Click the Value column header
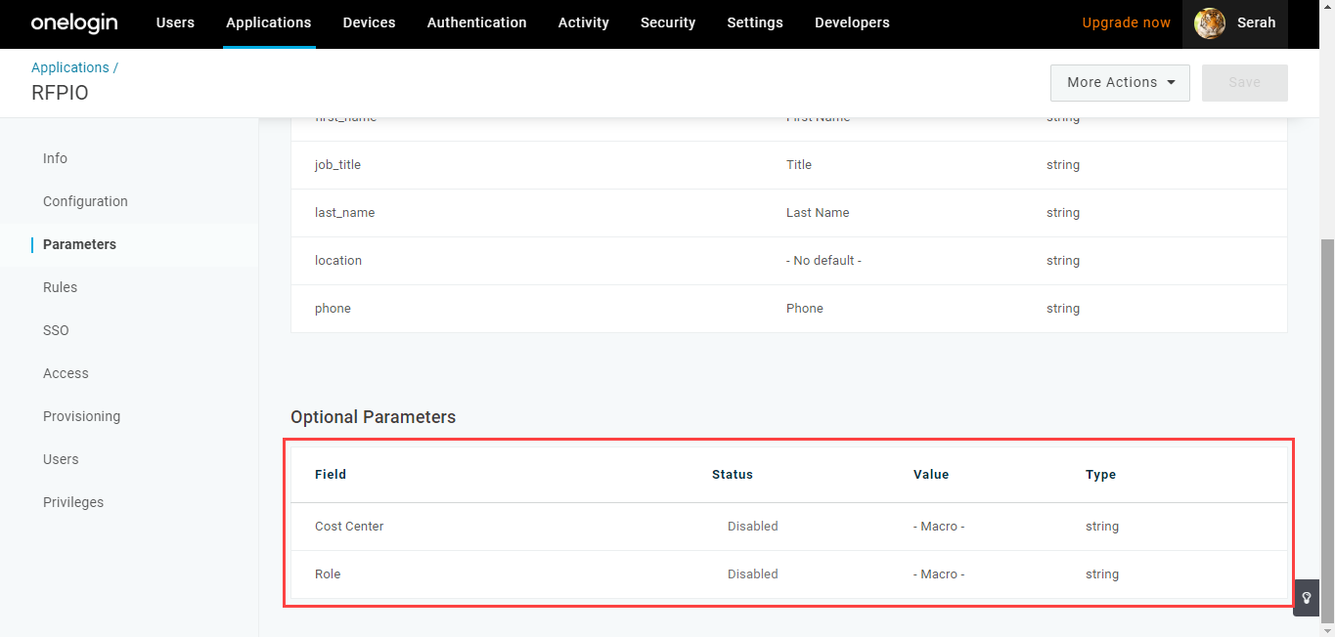This screenshot has height=637, width=1335. point(931,475)
